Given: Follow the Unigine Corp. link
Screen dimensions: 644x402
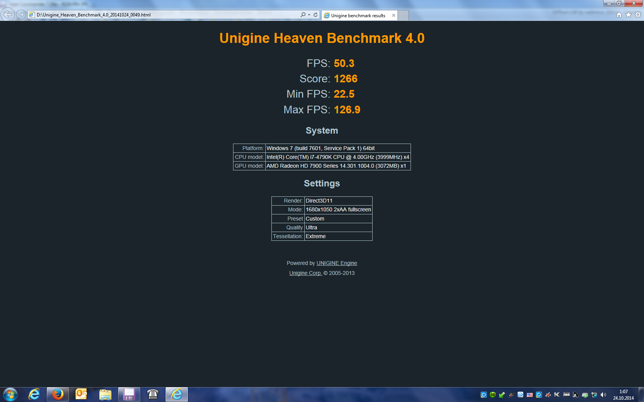Looking at the screenshot, I should [306, 273].
